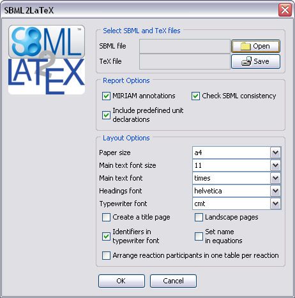Screen dimensions: 295x298
Task: Click the Save button for TeX file
Action: click(255, 61)
